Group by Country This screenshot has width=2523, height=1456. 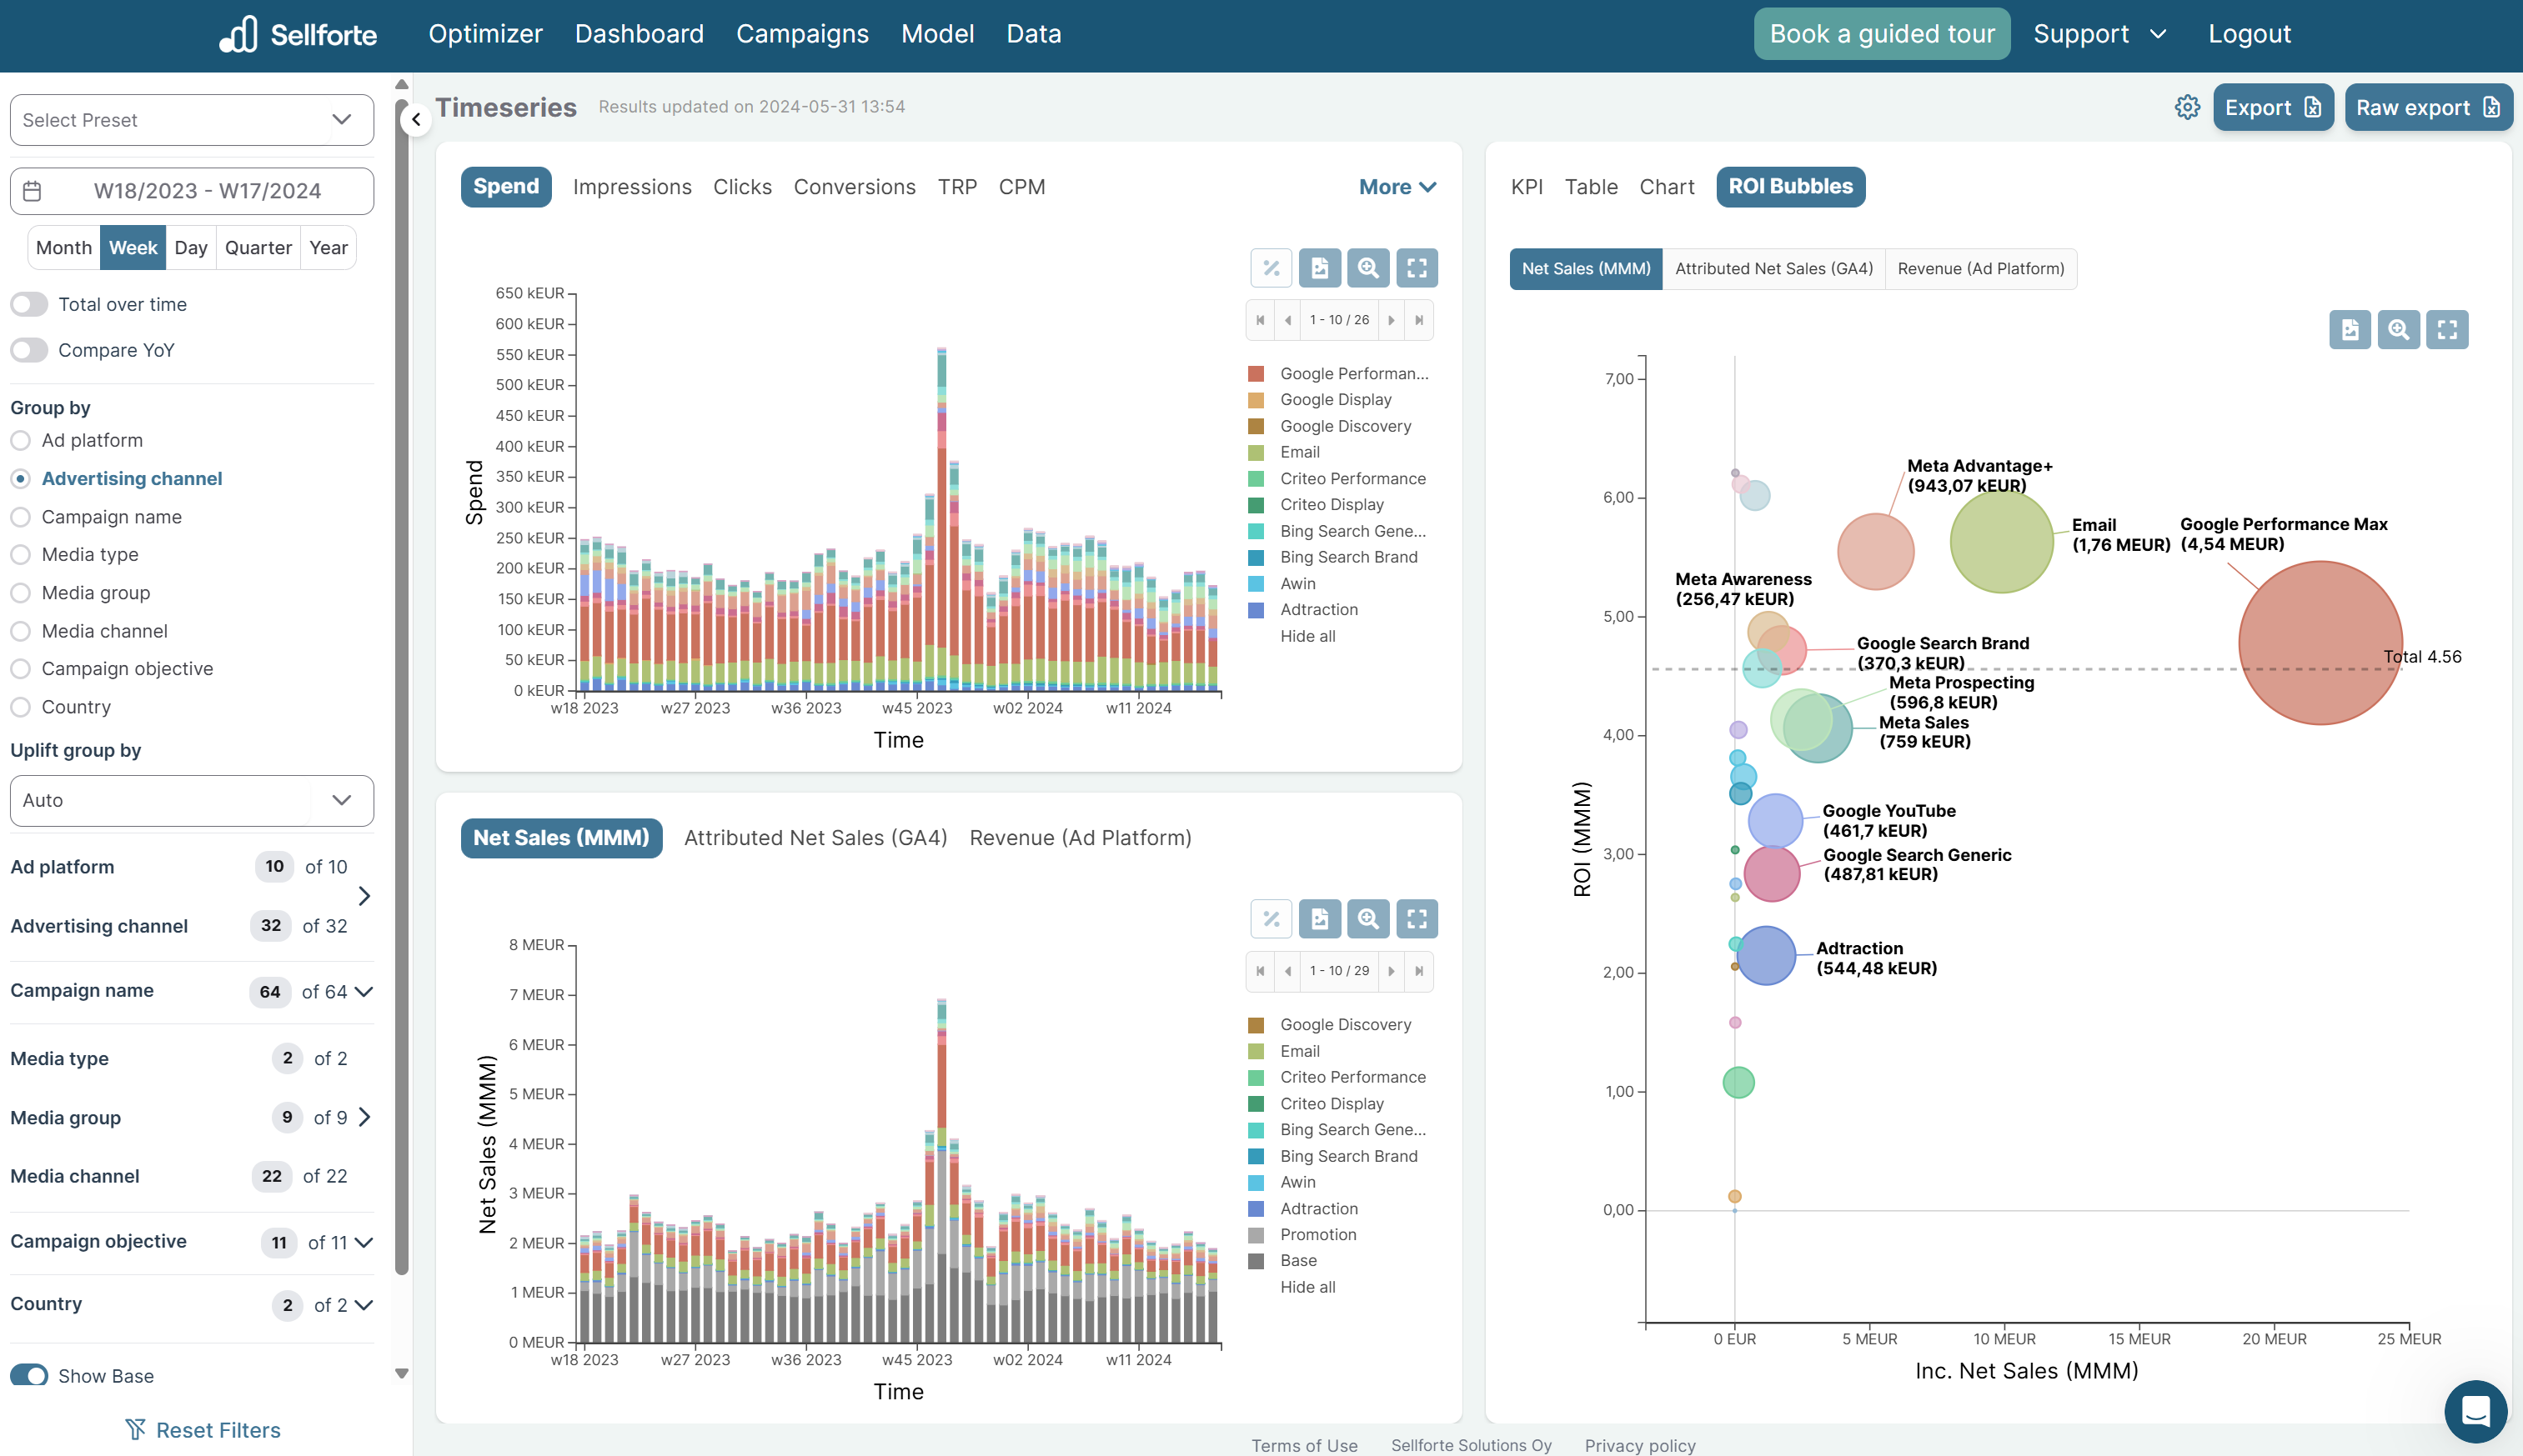(x=20, y=707)
